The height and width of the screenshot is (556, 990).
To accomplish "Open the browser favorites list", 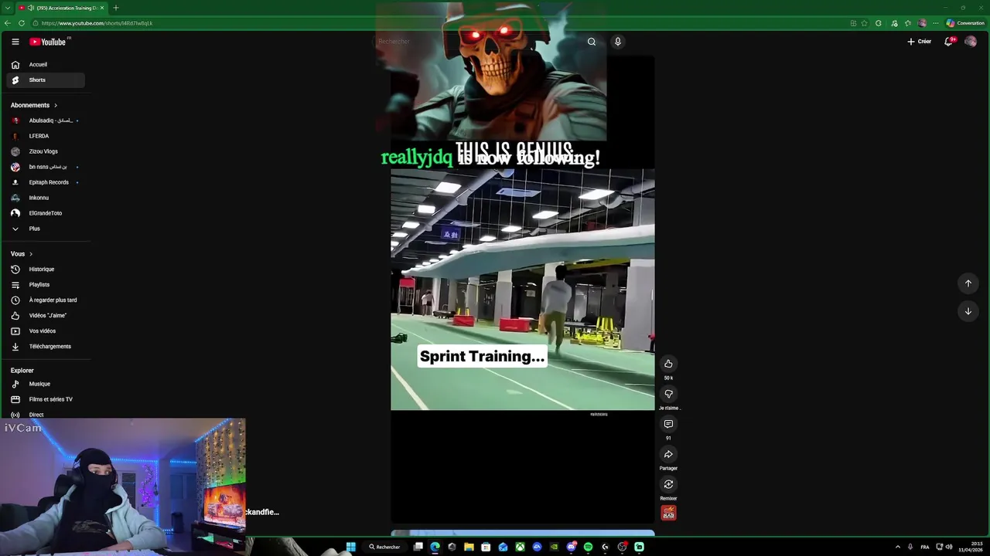I will (x=908, y=23).
